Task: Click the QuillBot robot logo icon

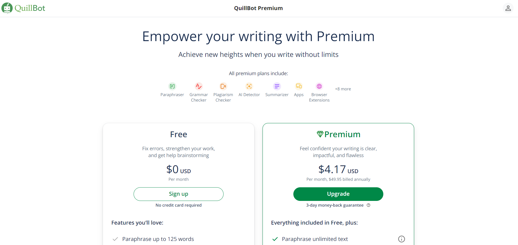Action: point(7,8)
